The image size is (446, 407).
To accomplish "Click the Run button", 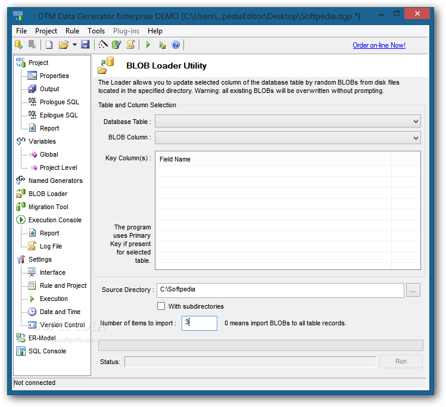I will [401, 361].
